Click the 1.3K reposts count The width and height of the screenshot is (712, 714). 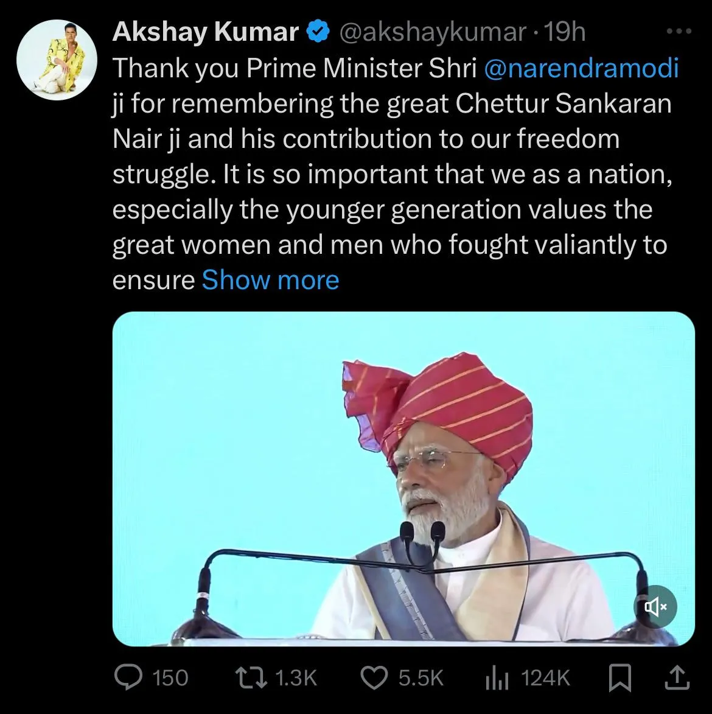(296, 678)
